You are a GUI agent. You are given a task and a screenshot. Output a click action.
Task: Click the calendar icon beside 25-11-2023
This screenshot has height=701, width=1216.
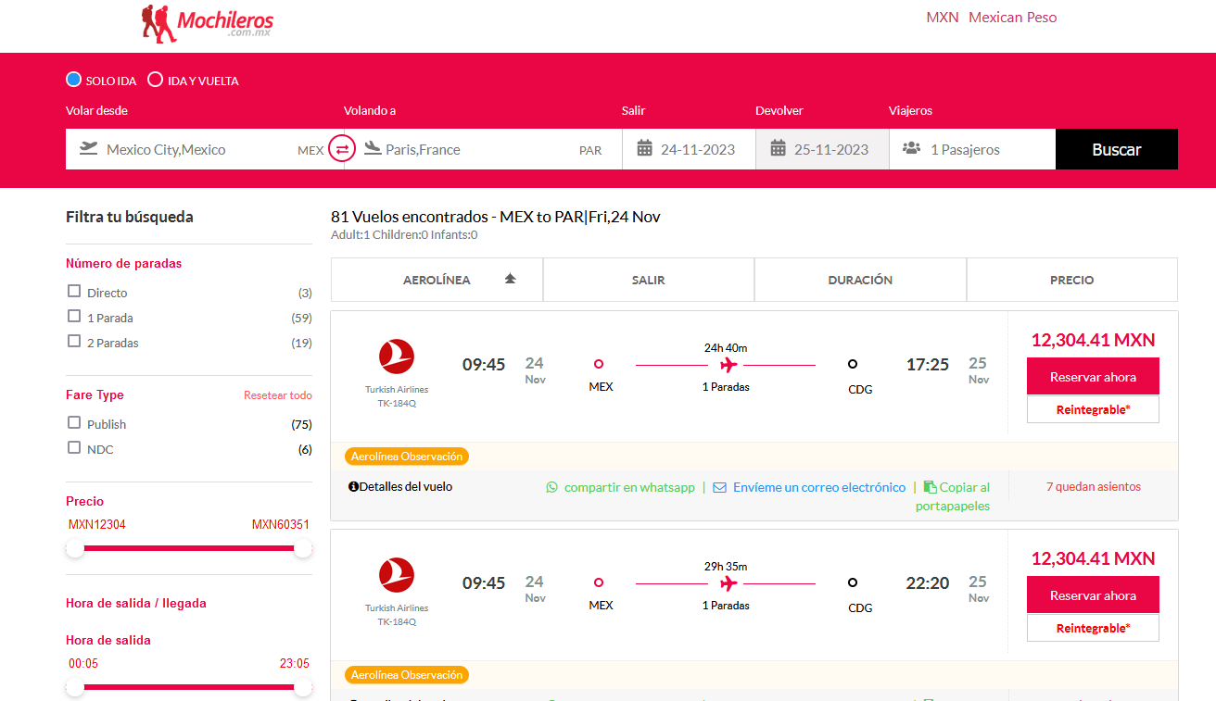pos(779,148)
